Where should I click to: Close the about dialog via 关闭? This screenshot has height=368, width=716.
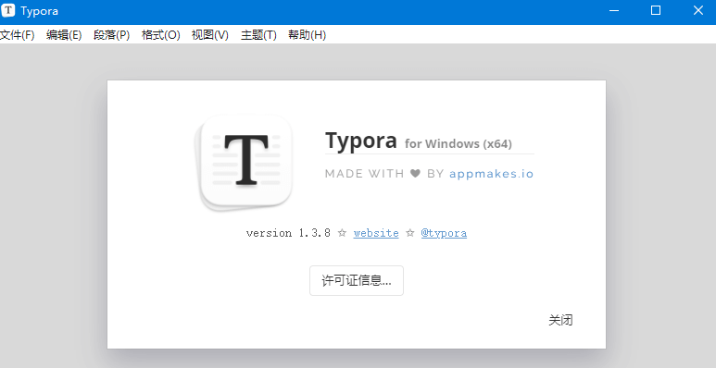(x=560, y=320)
